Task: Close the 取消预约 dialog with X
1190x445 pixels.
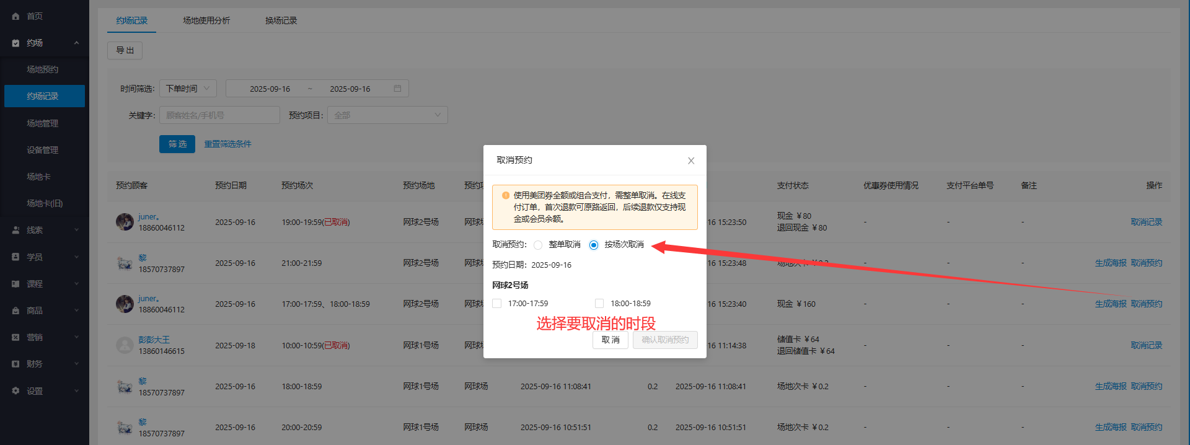Action: point(691,161)
